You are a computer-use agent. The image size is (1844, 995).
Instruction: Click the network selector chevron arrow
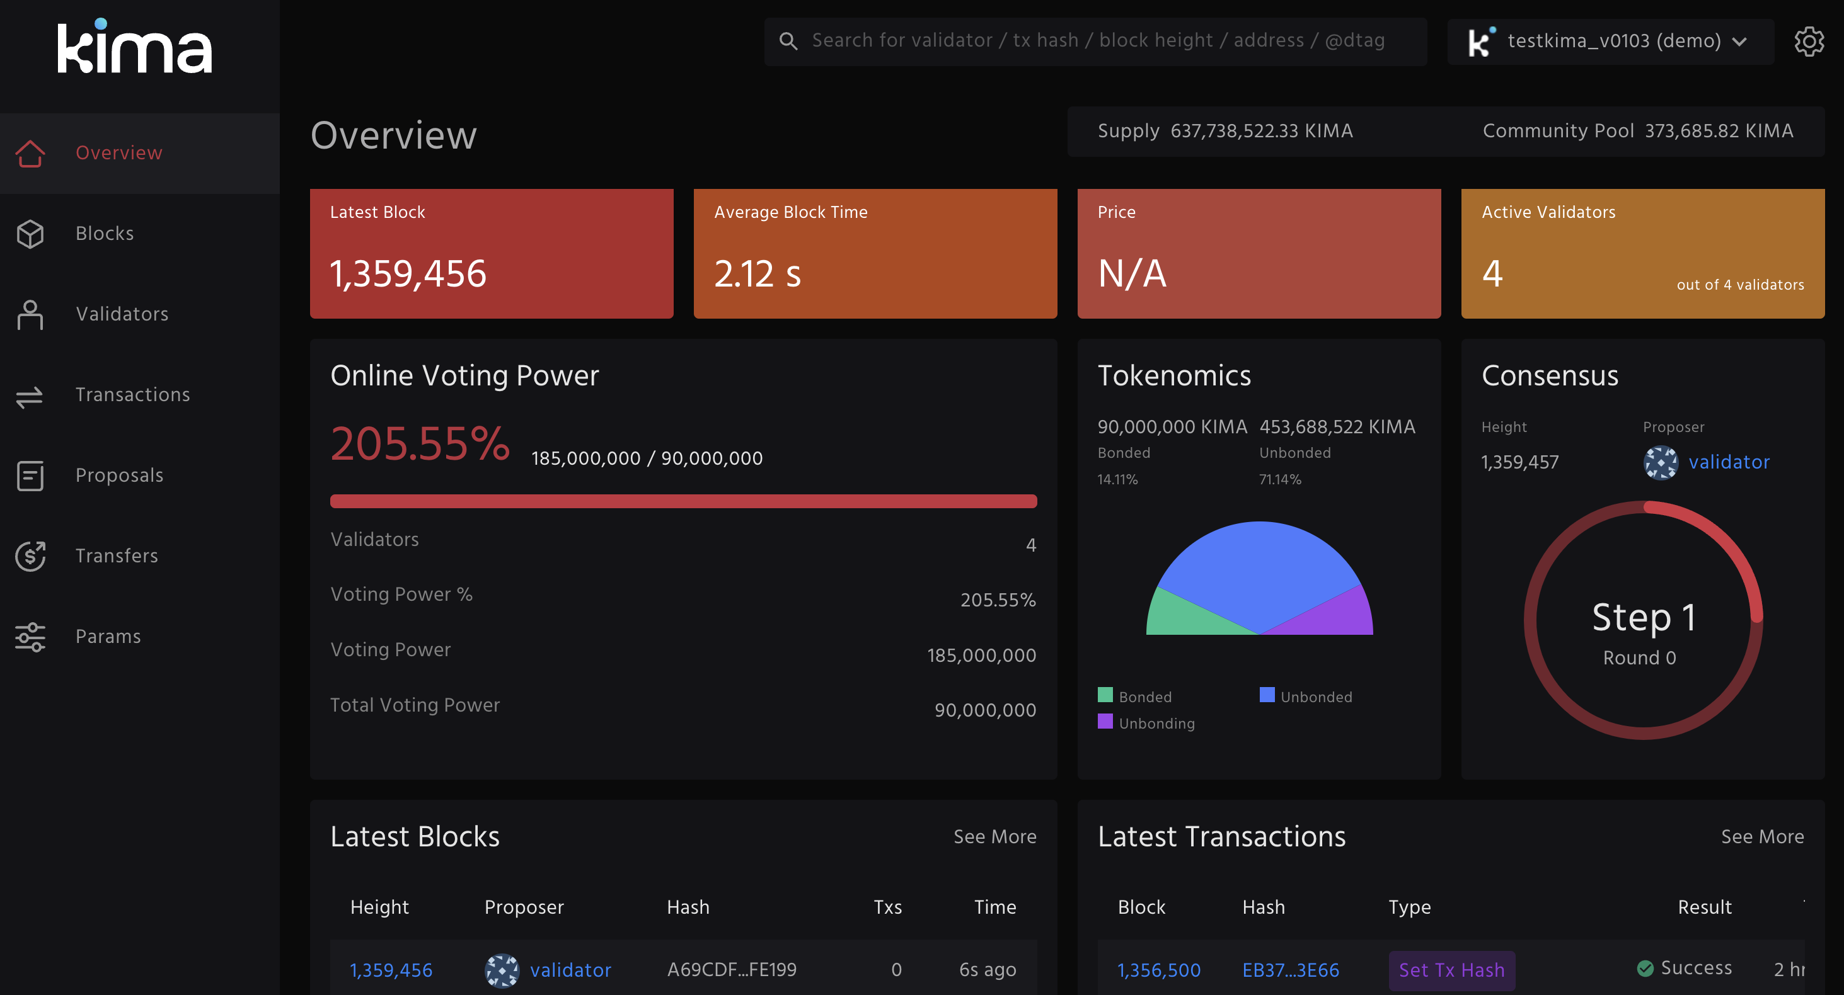(1739, 42)
